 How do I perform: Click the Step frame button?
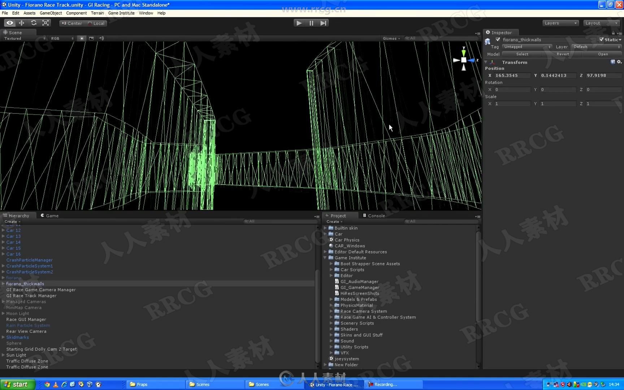[323, 23]
